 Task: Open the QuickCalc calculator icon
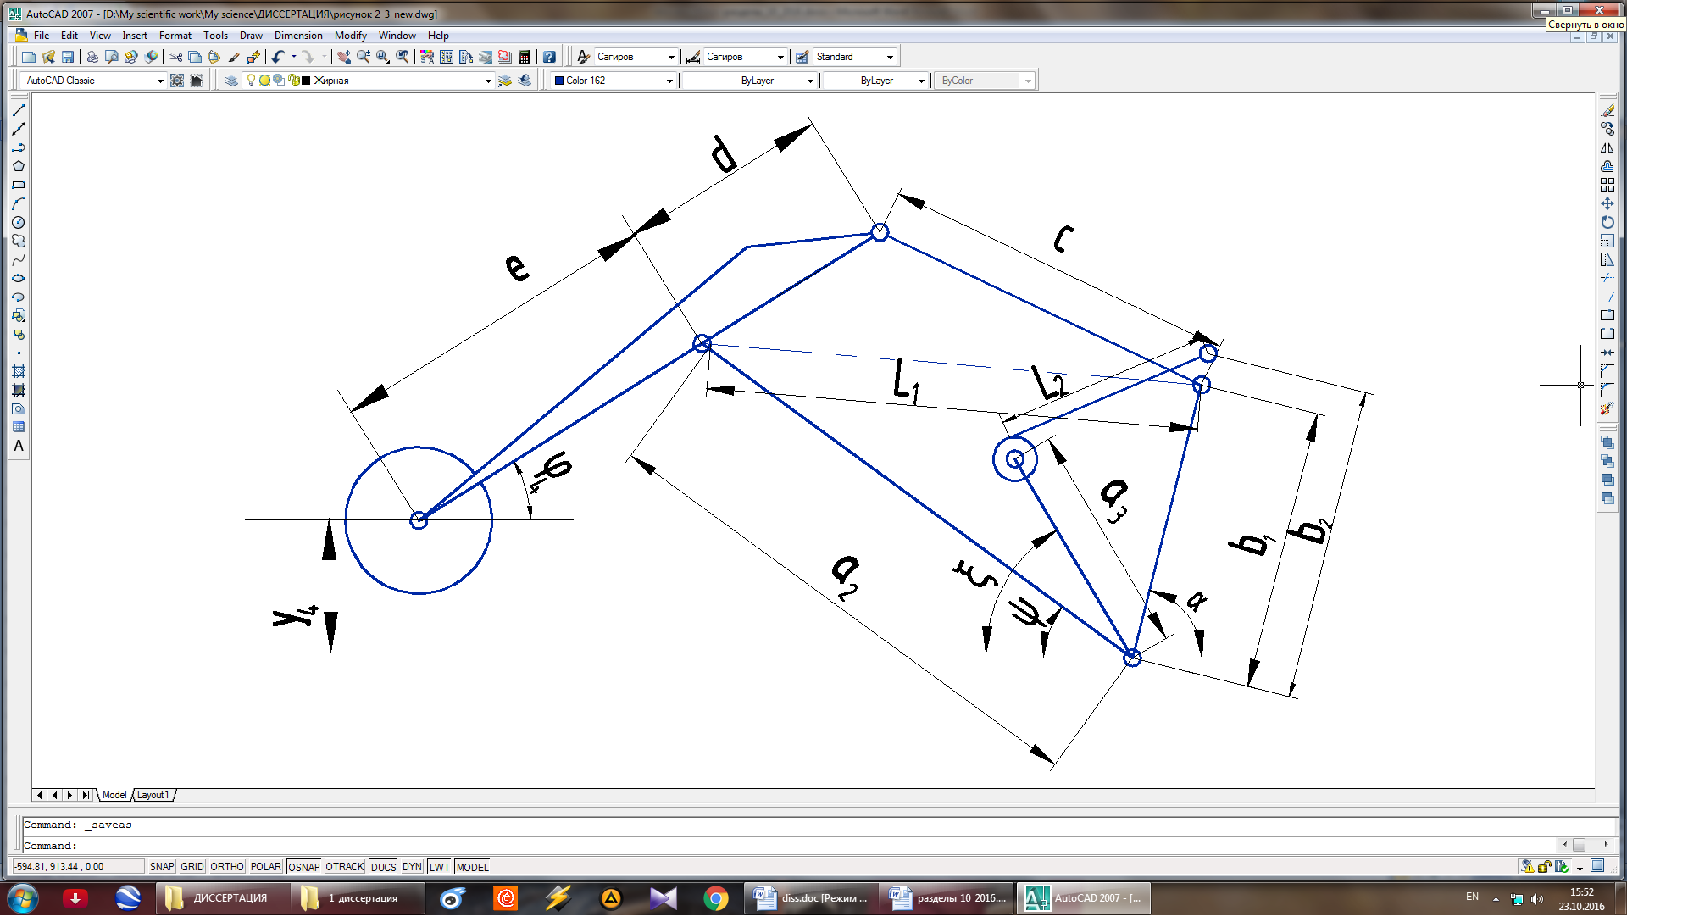tap(525, 57)
